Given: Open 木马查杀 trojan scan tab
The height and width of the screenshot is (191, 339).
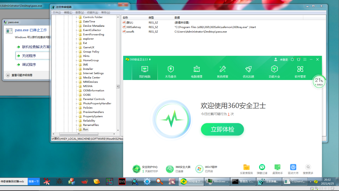Looking at the screenshot, I should (x=171, y=72).
